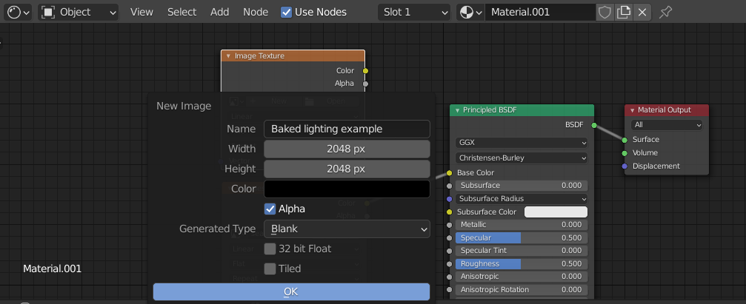The image size is (746, 304).
Task: Click the Volume input socket
Action: click(625, 153)
